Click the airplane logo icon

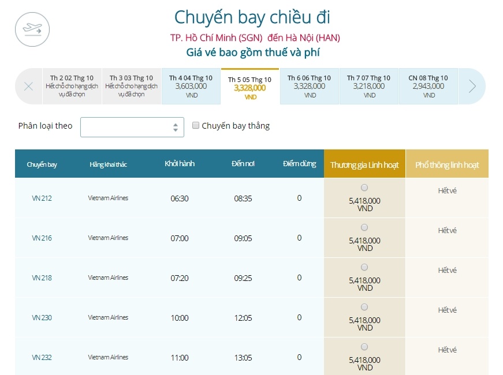[x=33, y=28]
